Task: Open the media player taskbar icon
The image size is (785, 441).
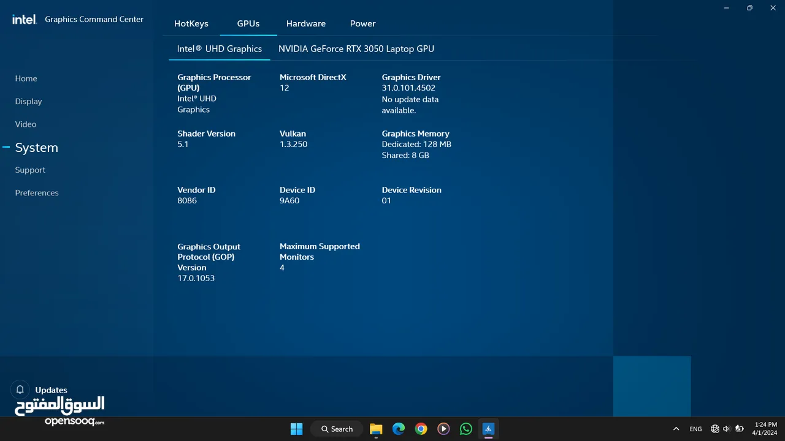Action: click(x=443, y=429)
